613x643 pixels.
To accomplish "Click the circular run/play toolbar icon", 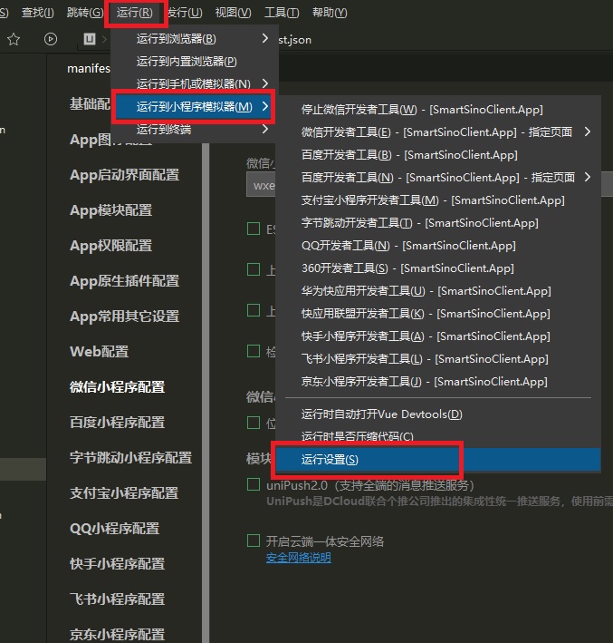I will coord(51,39).
